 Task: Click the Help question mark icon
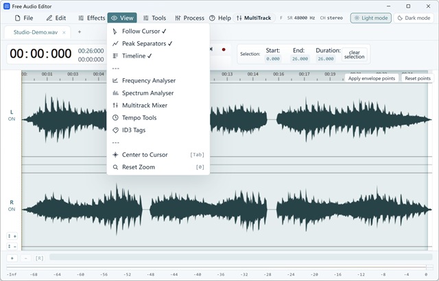(212, 18)
